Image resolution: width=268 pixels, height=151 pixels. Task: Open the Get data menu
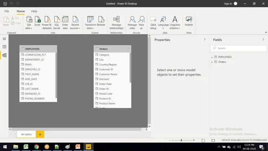29,23
